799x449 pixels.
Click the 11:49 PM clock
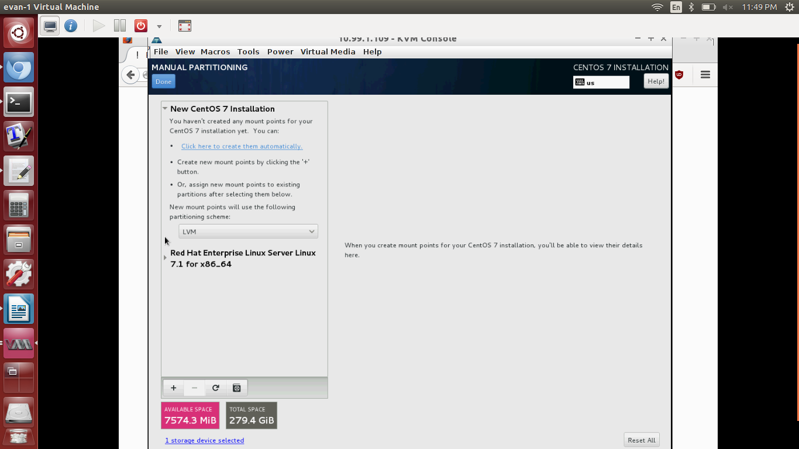tap(759, 7)
